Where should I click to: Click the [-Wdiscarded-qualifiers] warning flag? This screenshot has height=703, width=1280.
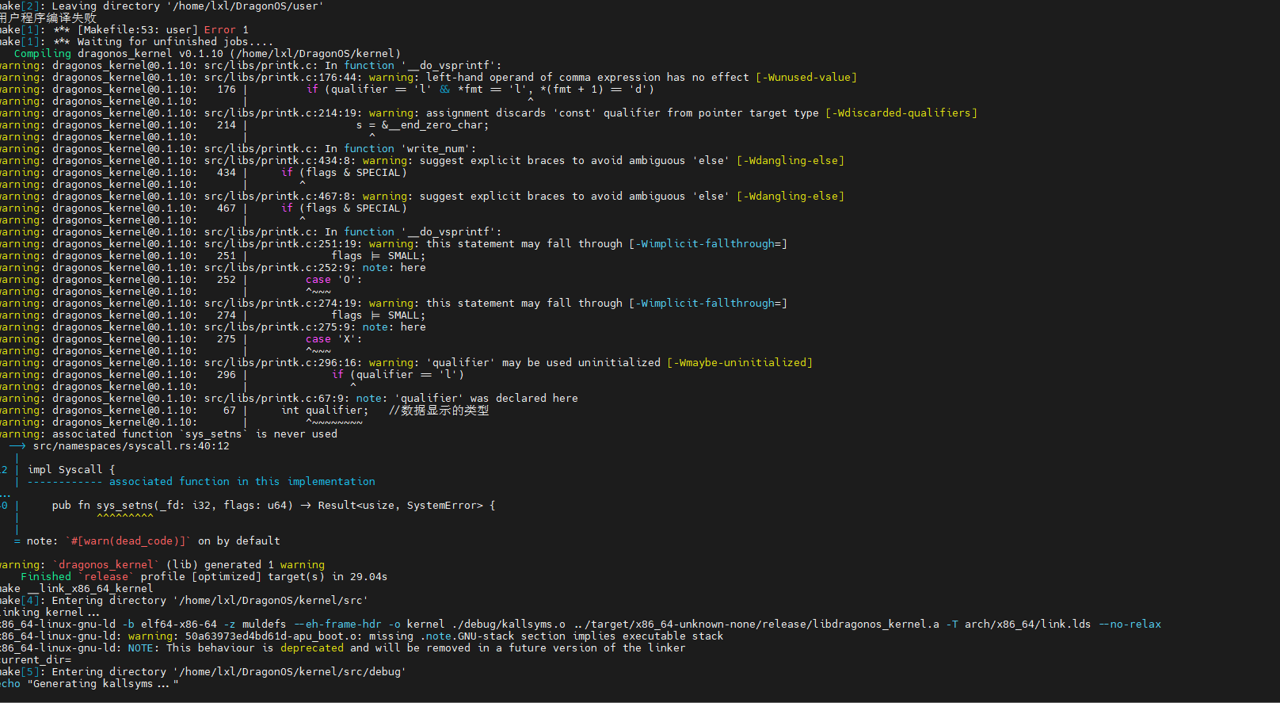click(901, 113)
